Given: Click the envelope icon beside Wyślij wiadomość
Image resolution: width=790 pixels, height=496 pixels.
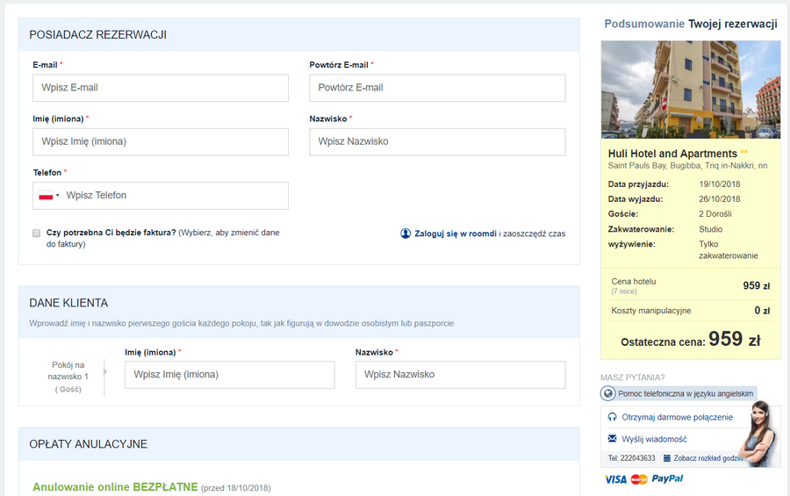Looking at the screenshot, I should tap(612, 439).
